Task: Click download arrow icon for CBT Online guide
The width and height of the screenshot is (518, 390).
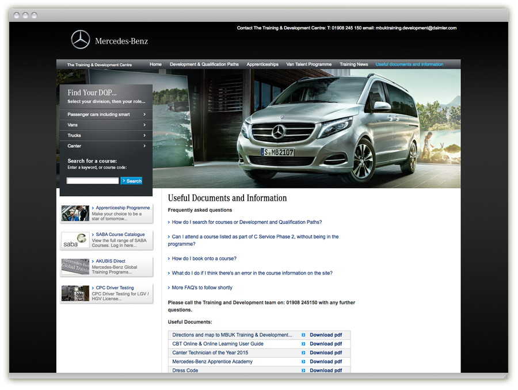Action: coord(303,344)
